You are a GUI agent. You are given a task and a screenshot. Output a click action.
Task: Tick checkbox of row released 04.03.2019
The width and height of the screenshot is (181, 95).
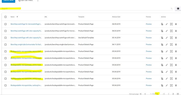pyautogui.click(x=6, y=31)
